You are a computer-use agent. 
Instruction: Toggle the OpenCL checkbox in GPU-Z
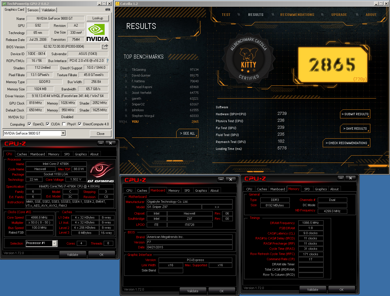point(29,124)
